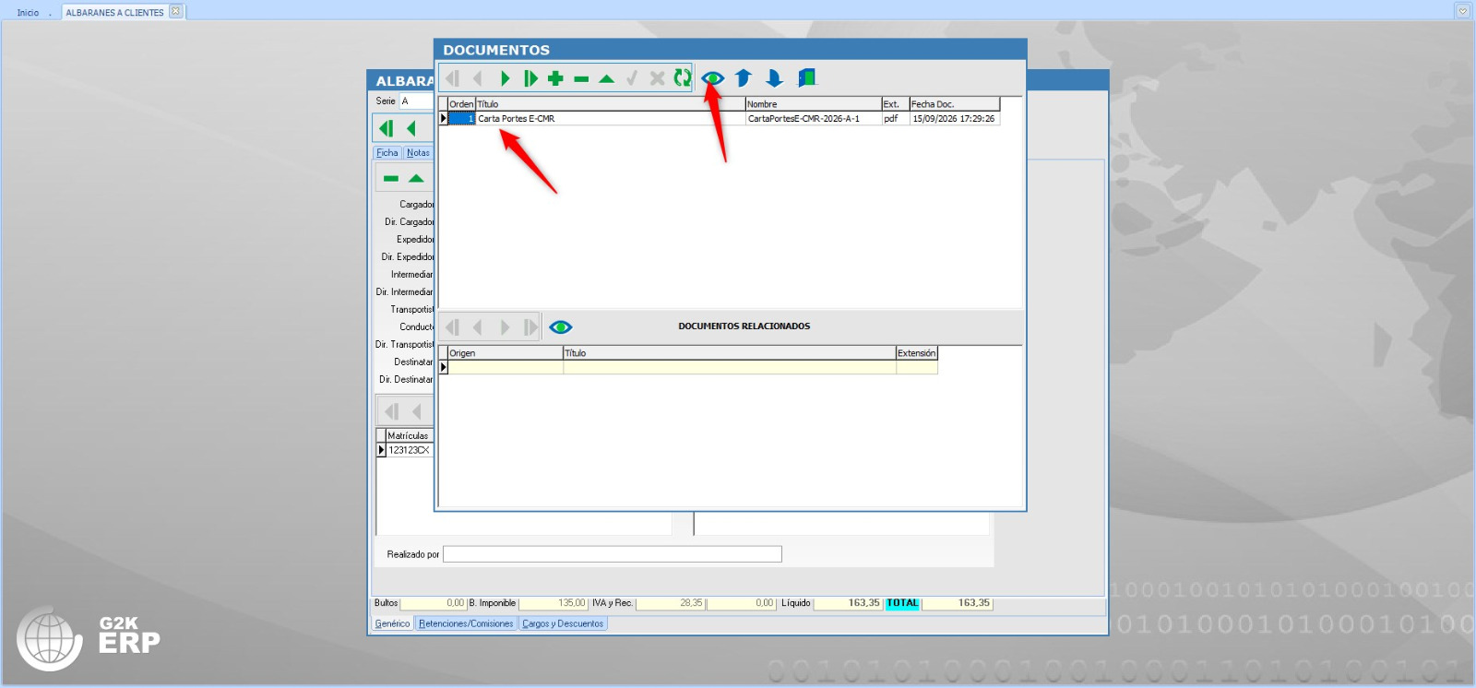
Task: Click Extensión column header
Action: [x=917, y=353]
